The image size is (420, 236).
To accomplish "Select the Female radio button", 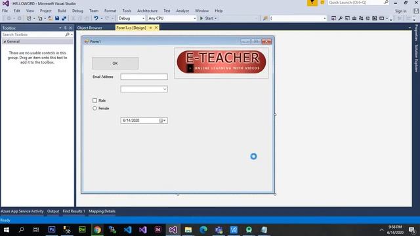I will 94,108.
